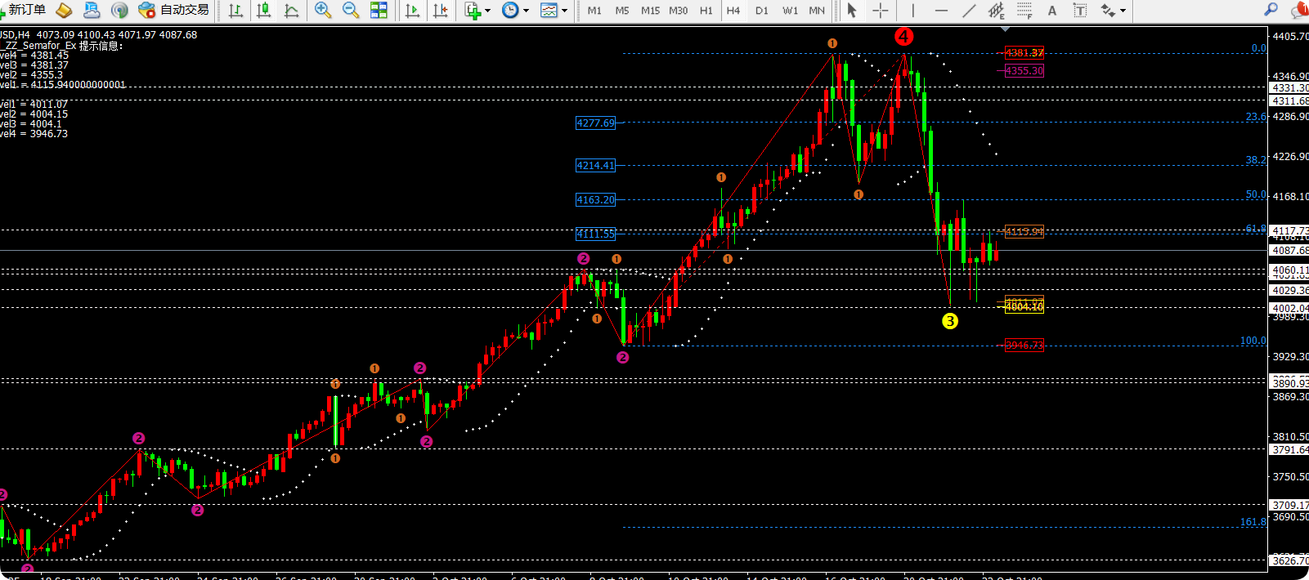Zoom in on the chart
Viewport: 1309px width, 580px height.
pyautogui.click(x=323, y=11)
